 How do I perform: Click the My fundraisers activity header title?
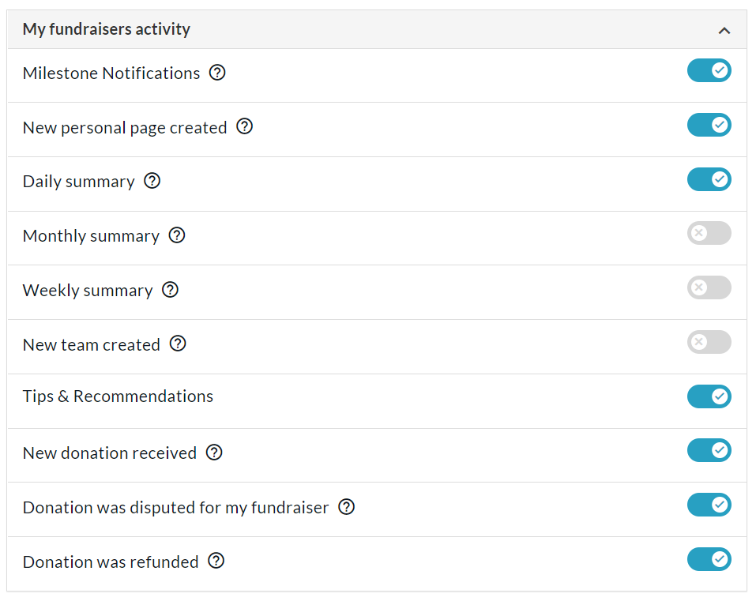[x=107, y=29]
